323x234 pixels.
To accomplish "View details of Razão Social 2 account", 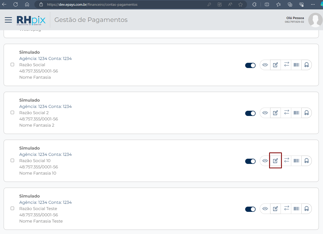I will pos(265,113).
